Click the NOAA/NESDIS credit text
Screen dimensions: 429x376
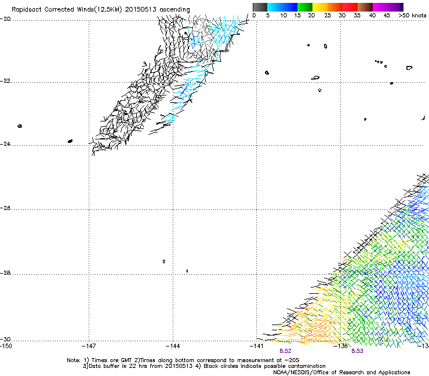click(341, 373)
